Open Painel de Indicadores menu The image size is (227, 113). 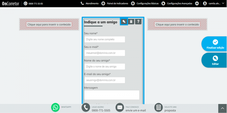pyautogui.click(x=118, y=4)
